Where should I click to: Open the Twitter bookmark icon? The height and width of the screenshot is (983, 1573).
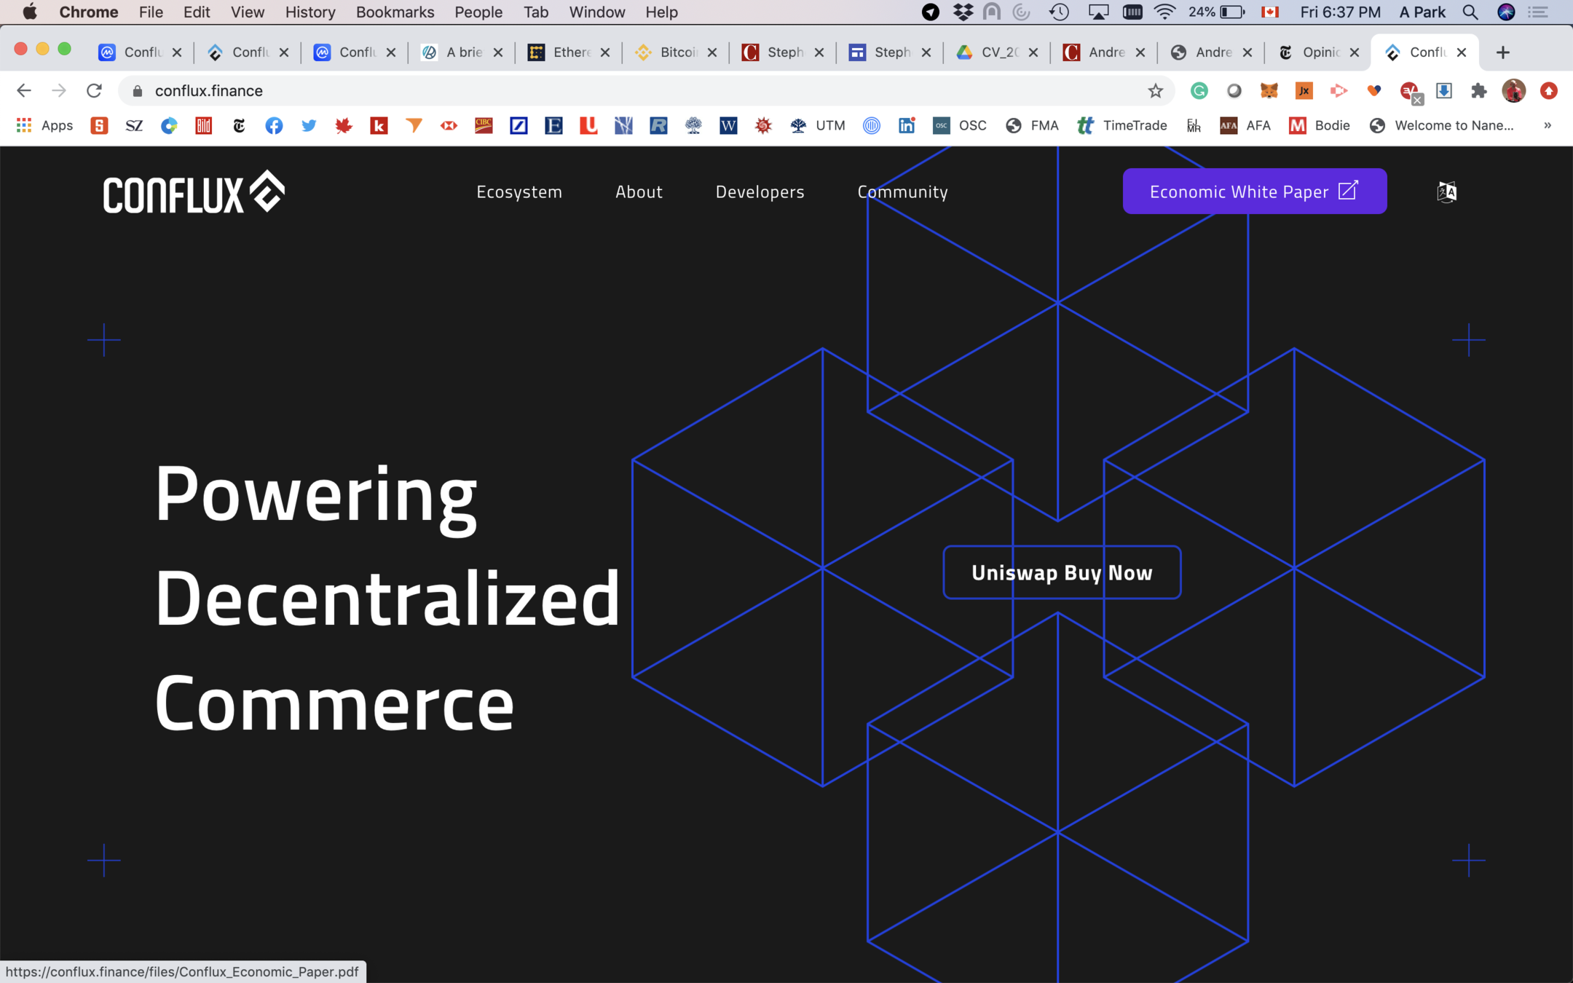[309, 126]
